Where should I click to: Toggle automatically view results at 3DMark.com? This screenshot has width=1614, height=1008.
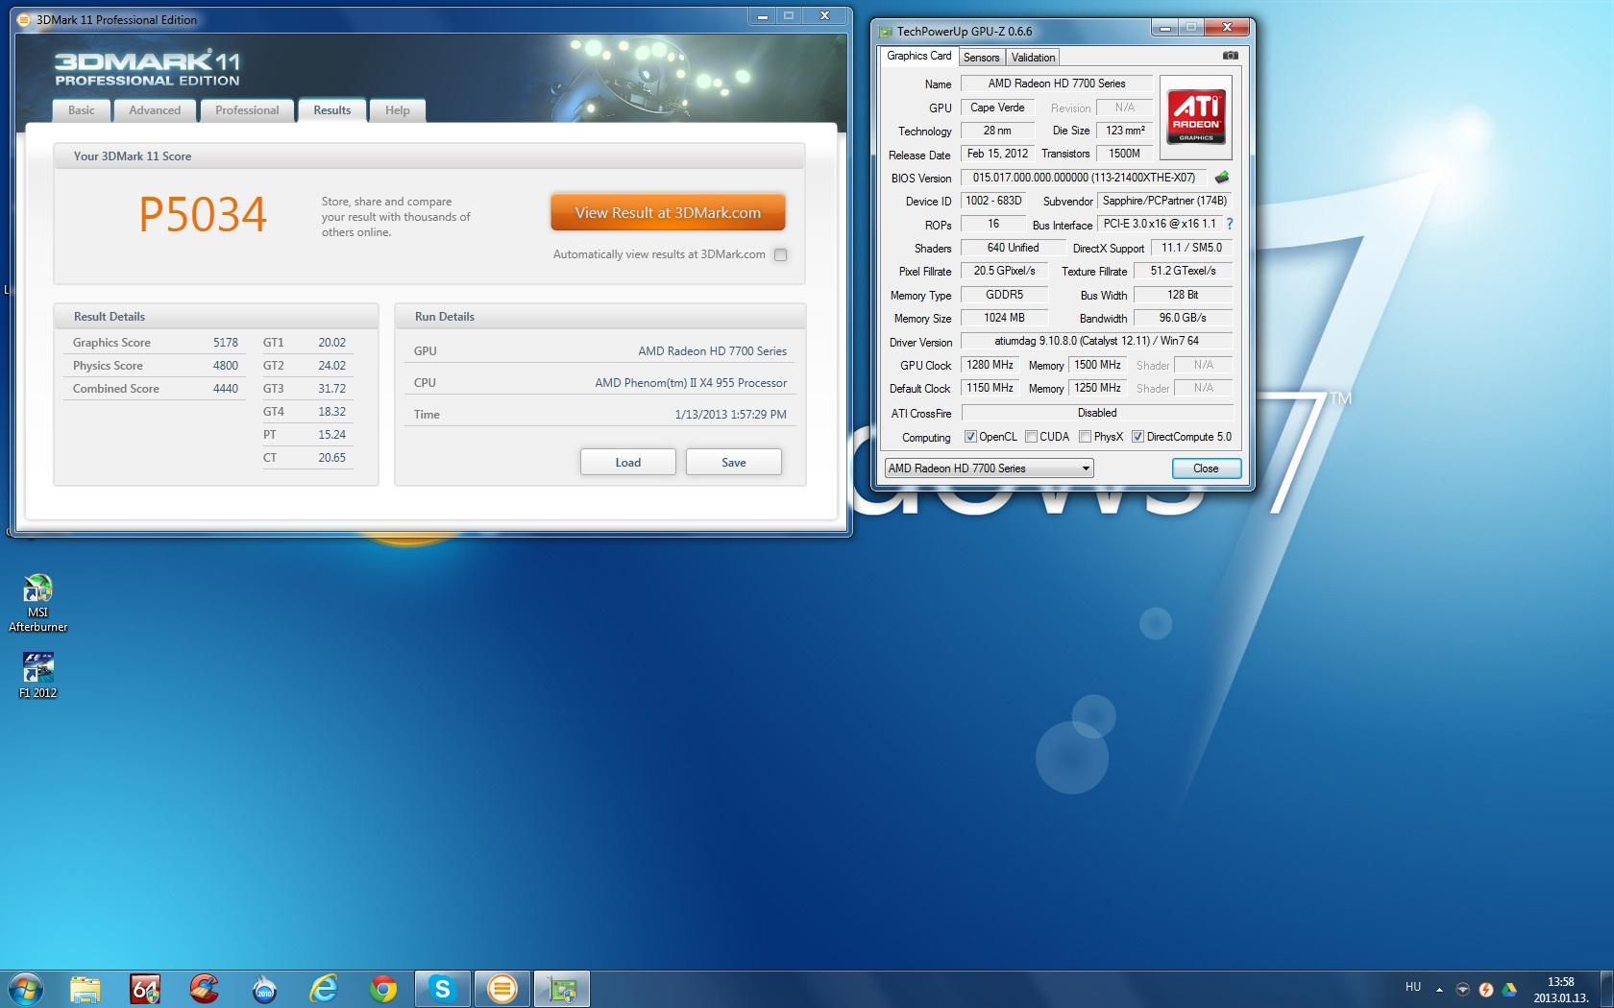tap(780, 254)
